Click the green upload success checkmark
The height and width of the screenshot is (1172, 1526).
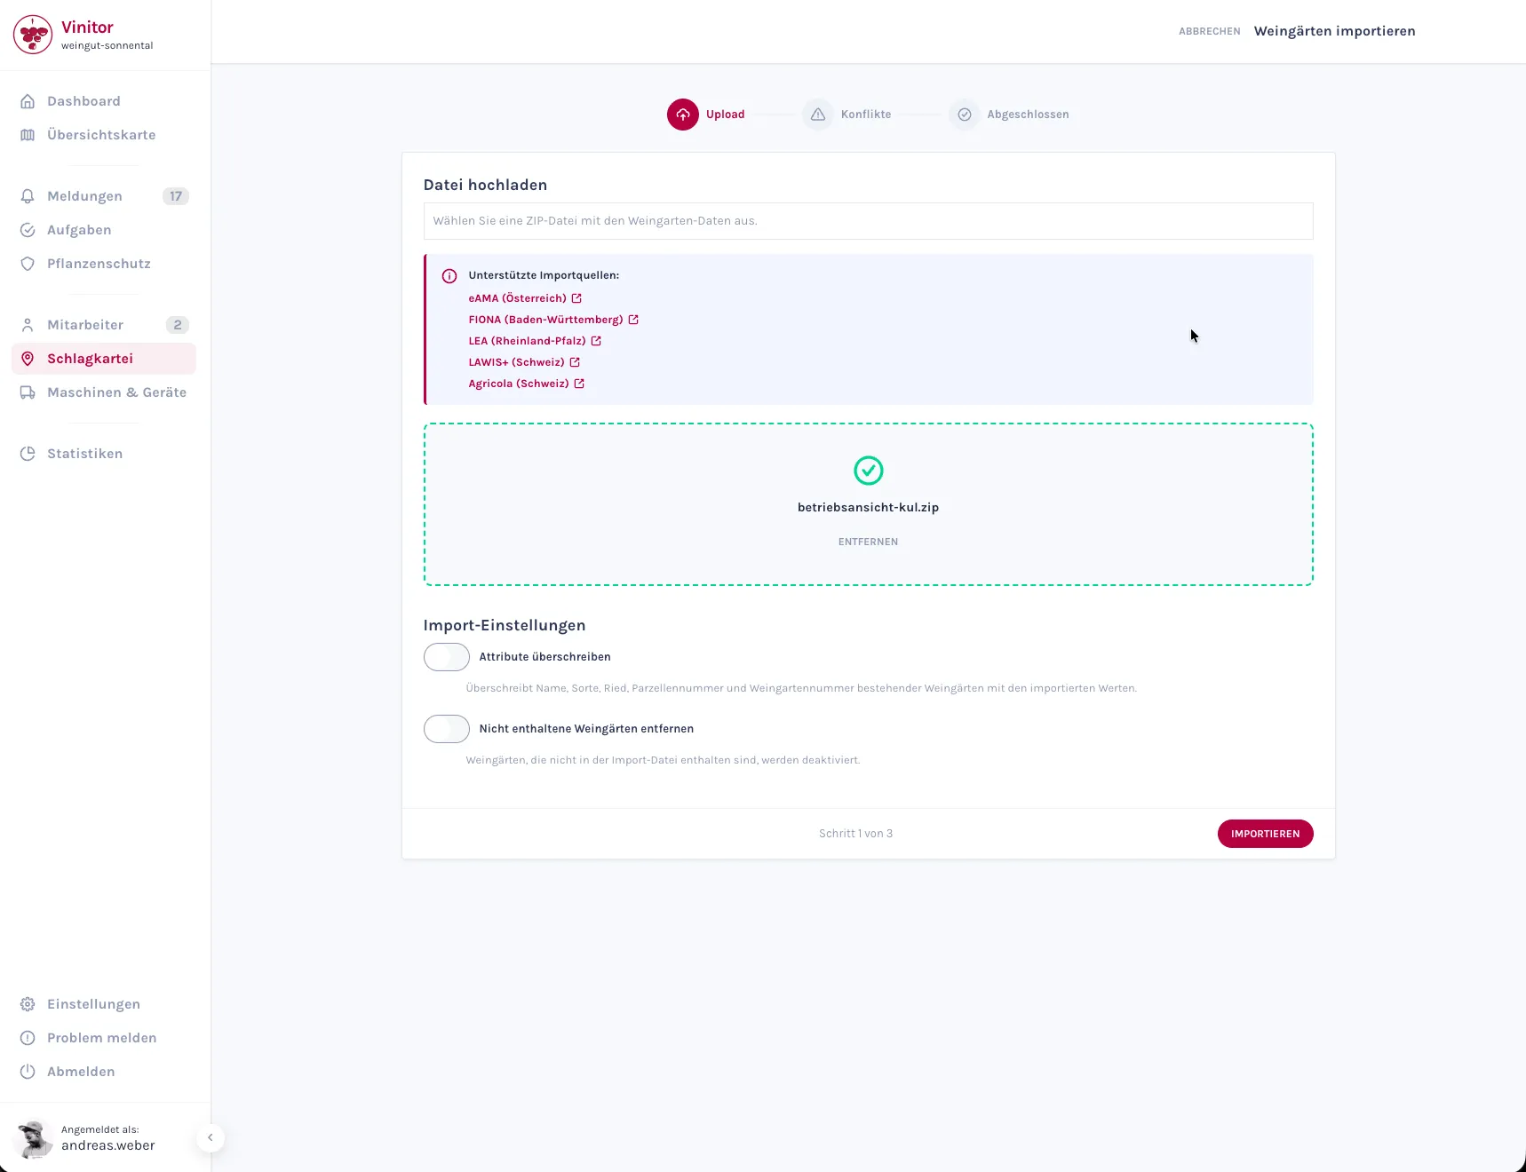(x=868, y=471)
